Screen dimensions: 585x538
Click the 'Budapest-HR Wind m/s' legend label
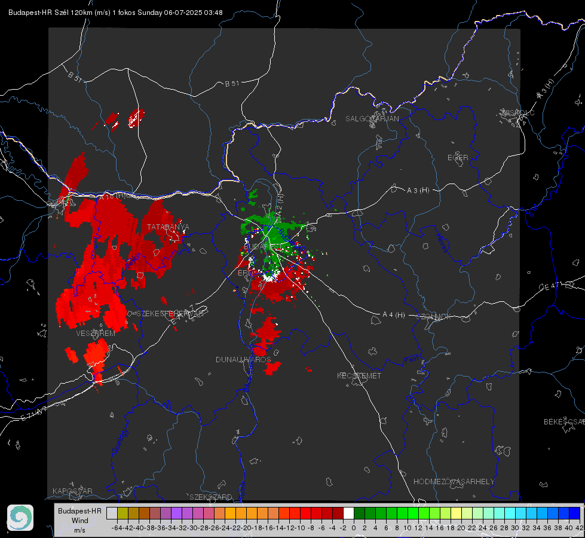pos(80,521)
